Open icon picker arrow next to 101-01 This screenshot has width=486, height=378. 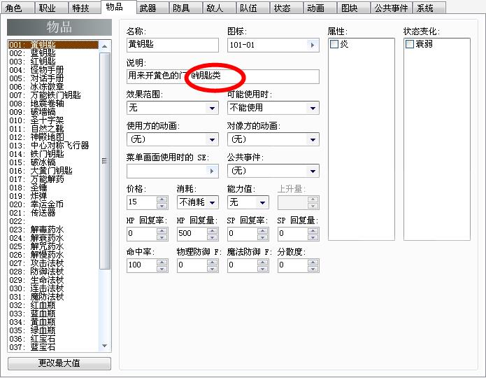pos(313,45)
